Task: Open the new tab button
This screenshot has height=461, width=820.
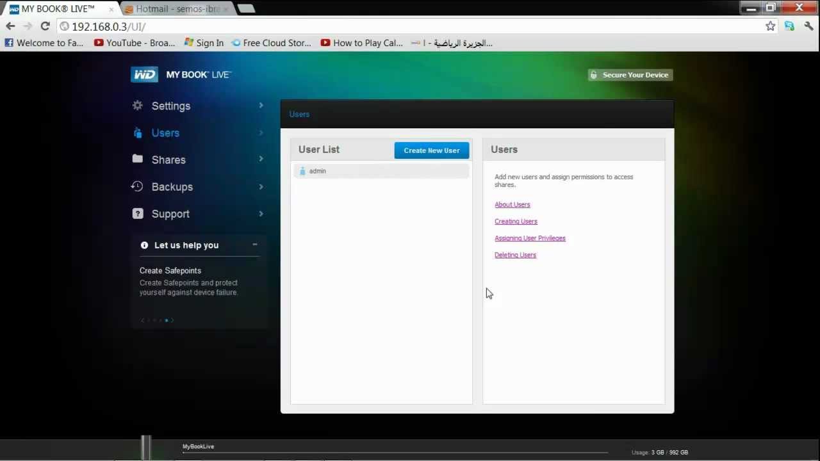Action: [245, 8]
